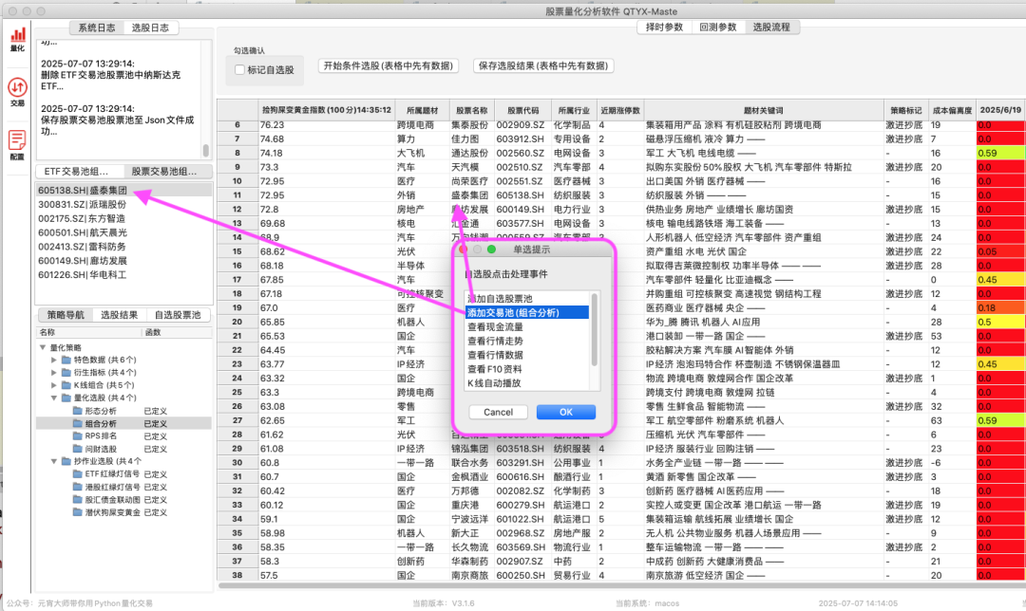Click the folder icon beside 潜伏狗屎变黄金
The height and width of the screenshot is (611, 1026).
coord(77,512)
